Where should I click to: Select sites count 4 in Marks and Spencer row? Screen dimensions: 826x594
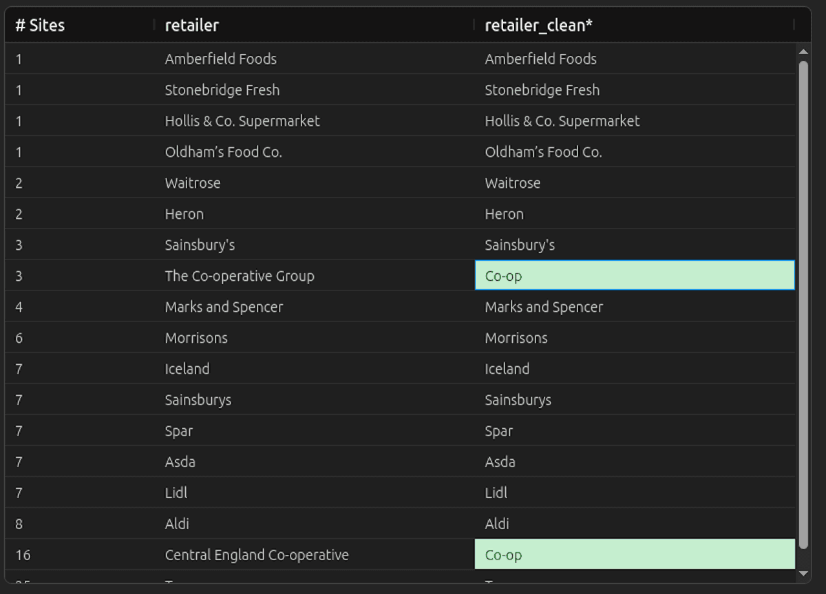(19, 307)
